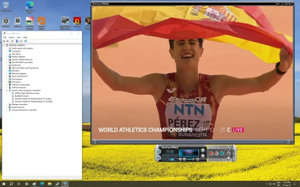Open taskbar Search
The width and height of the screenshot is (300, 187).
[11, 184]
